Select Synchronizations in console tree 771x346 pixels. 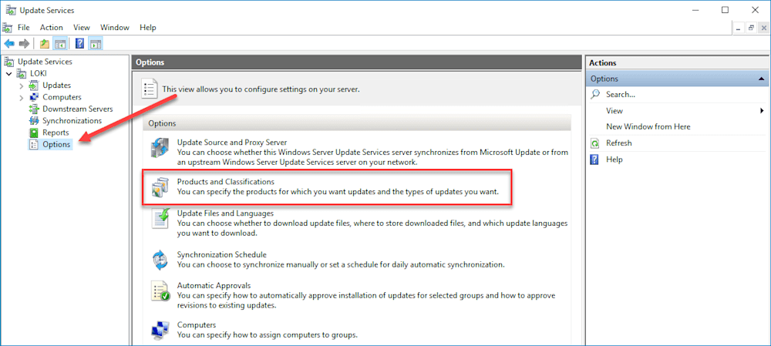[72, 120]
